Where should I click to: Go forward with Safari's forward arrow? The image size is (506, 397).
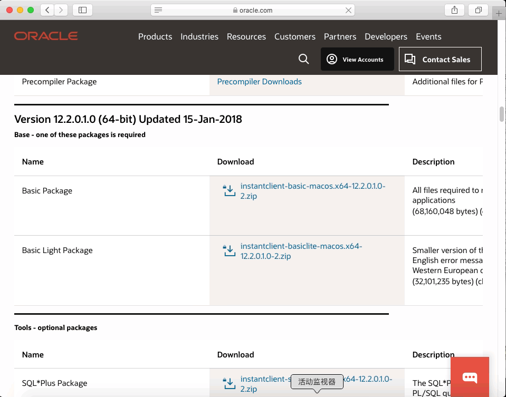point(61,10)
